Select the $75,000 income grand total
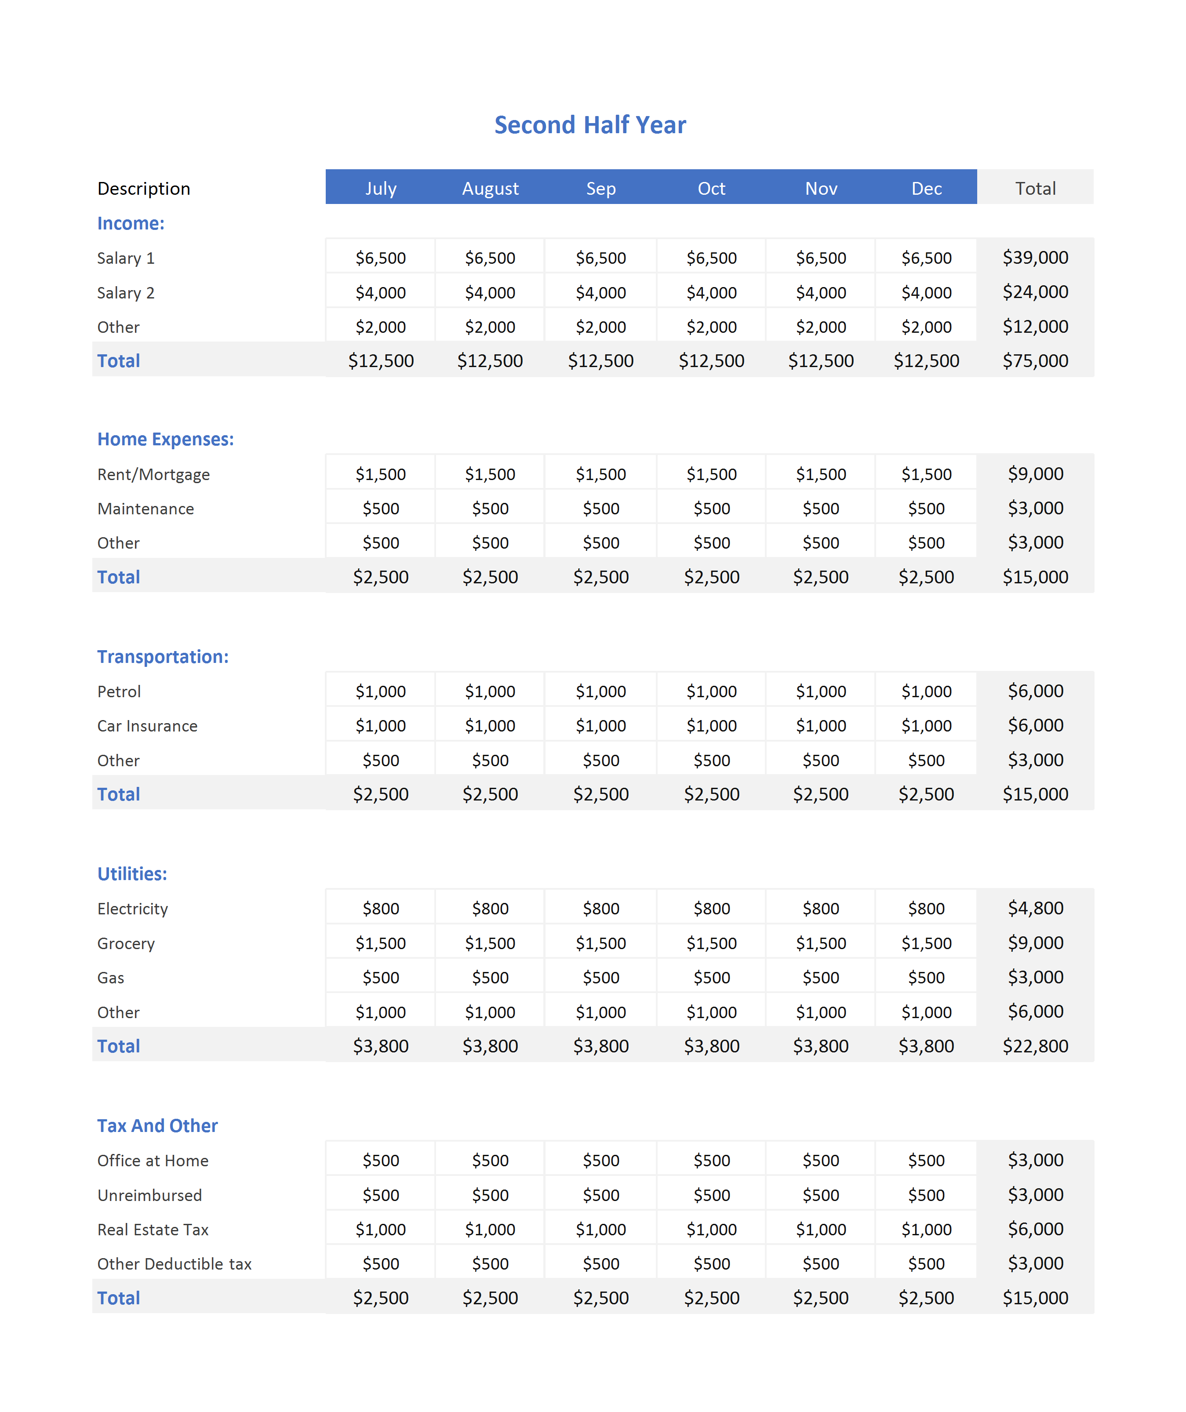This screenshot has height=1412, width=1186. (x=1035, y=360)
